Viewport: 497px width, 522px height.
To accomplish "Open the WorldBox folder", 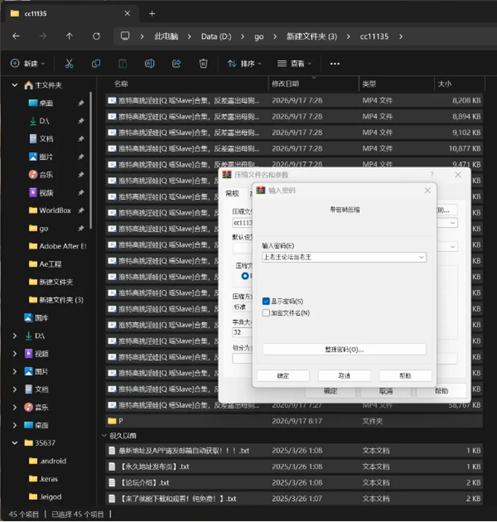I will [55, 210].
